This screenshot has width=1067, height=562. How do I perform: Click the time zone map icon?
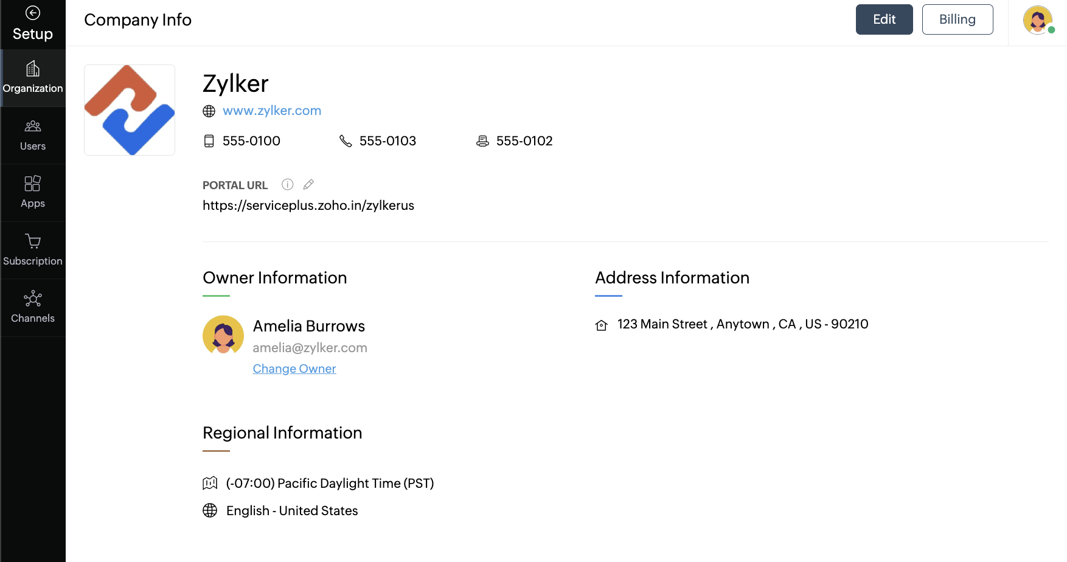pyautogui.click(x=210, y=484)
